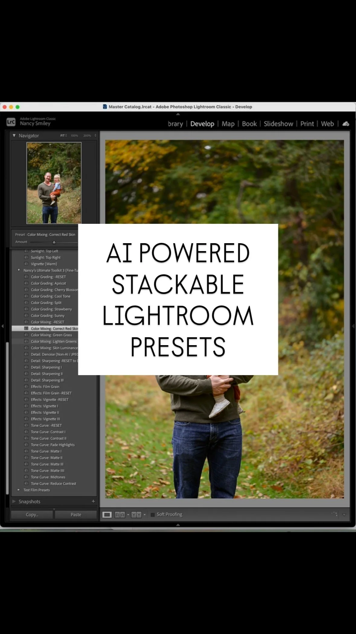
Task: Collapse the Navigator panel
Action: tap(14, 136)
